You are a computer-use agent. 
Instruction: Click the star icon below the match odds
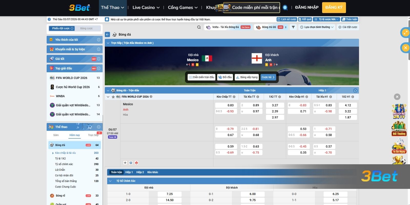coord(125,163)
